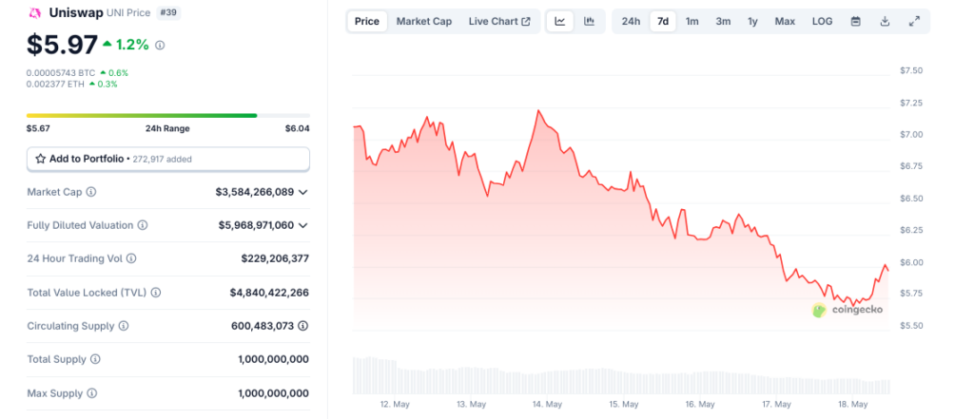This screenshot has height=419, width=974.
Task: Set chart range to Max
Action: click(x=785, y=21)
